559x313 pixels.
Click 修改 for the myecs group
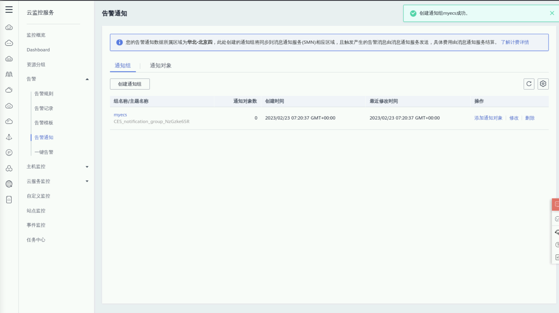[514, 118]
